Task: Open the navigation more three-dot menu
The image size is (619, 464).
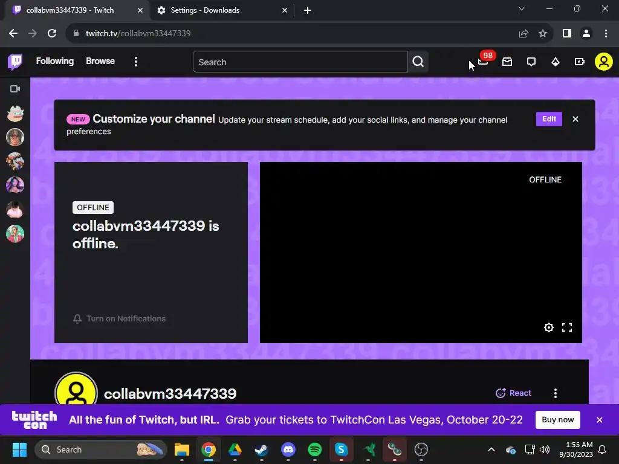Action: tap(136, 62)
